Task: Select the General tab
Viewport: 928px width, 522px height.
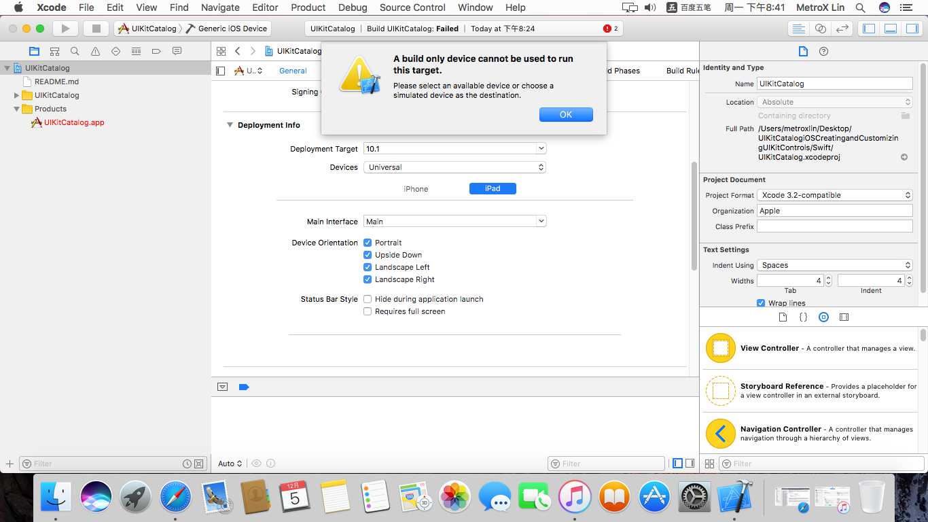Action: 293,71
